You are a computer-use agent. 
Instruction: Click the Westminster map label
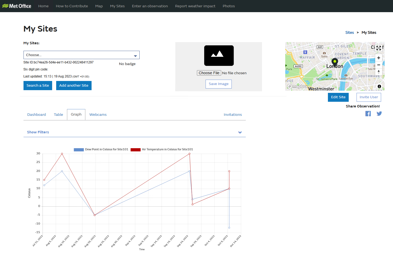(x=321, y=89)
